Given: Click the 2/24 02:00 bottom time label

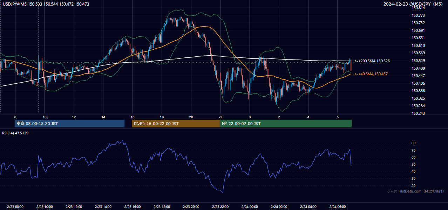Looking at the screenshot, I should [279, 206].
